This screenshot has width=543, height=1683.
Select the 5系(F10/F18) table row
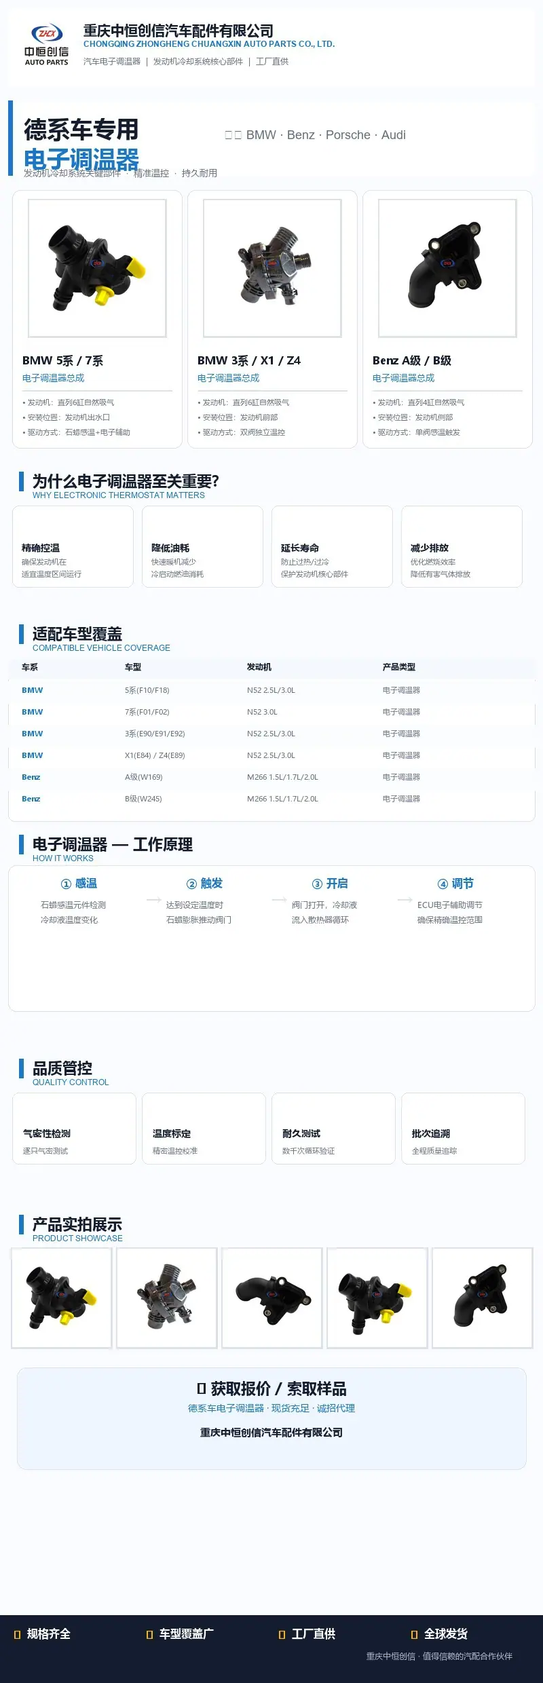271,690
